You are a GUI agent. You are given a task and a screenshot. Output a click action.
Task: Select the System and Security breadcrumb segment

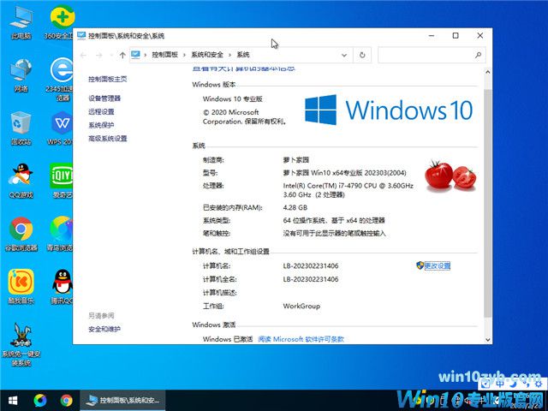(x=207, y=55)
